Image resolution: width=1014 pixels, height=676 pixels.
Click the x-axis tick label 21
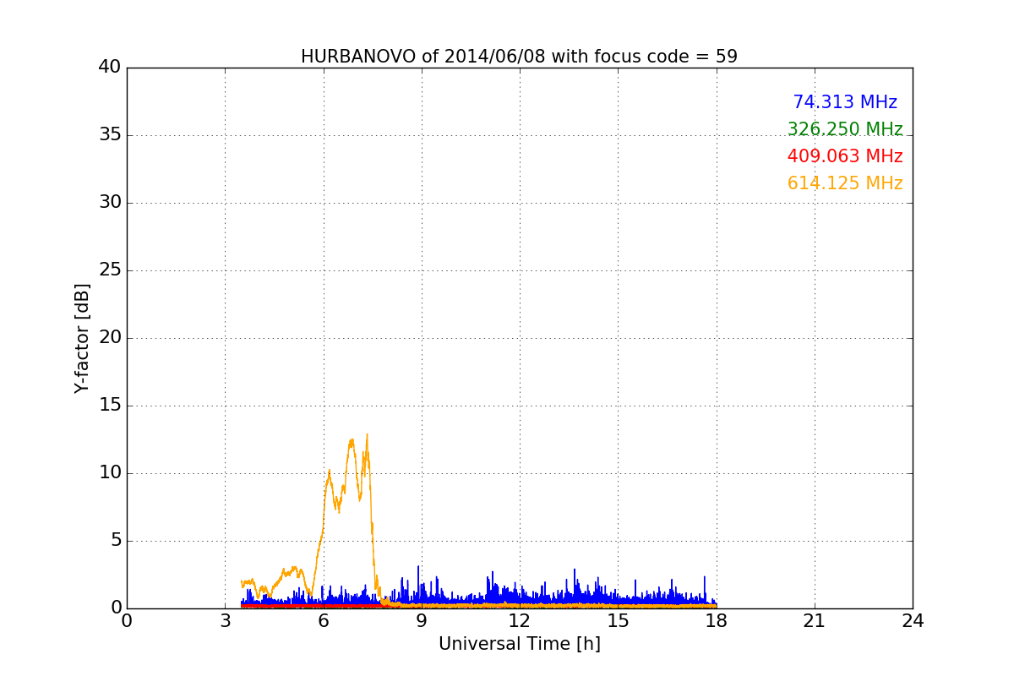815,621
